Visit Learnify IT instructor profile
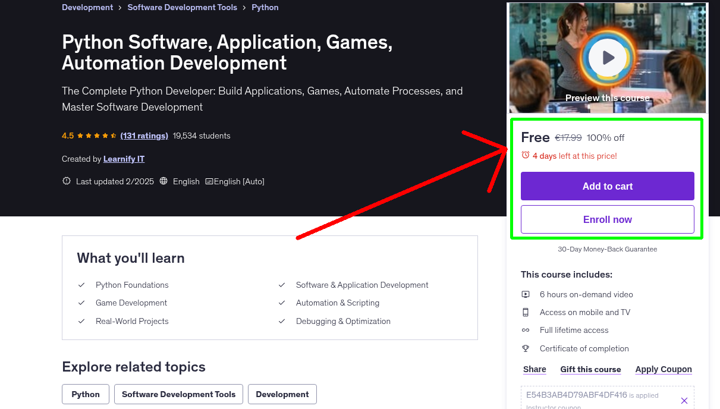 pos(124,159)
